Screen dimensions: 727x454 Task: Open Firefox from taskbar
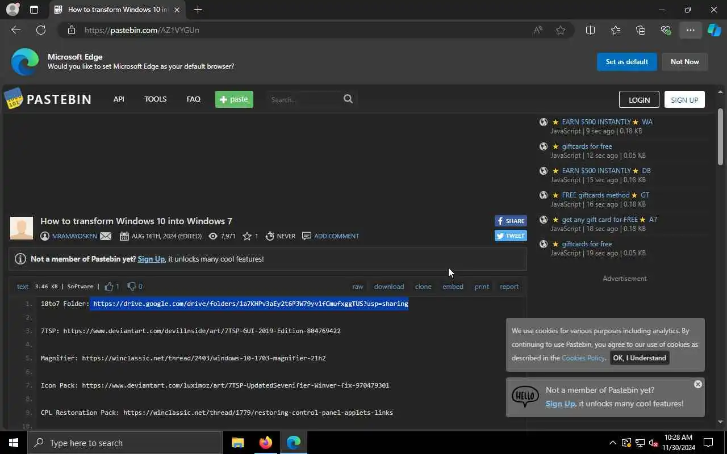click(265, 443)
